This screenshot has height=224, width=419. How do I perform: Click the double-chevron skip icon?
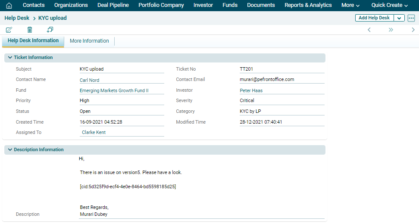[391, 30]
